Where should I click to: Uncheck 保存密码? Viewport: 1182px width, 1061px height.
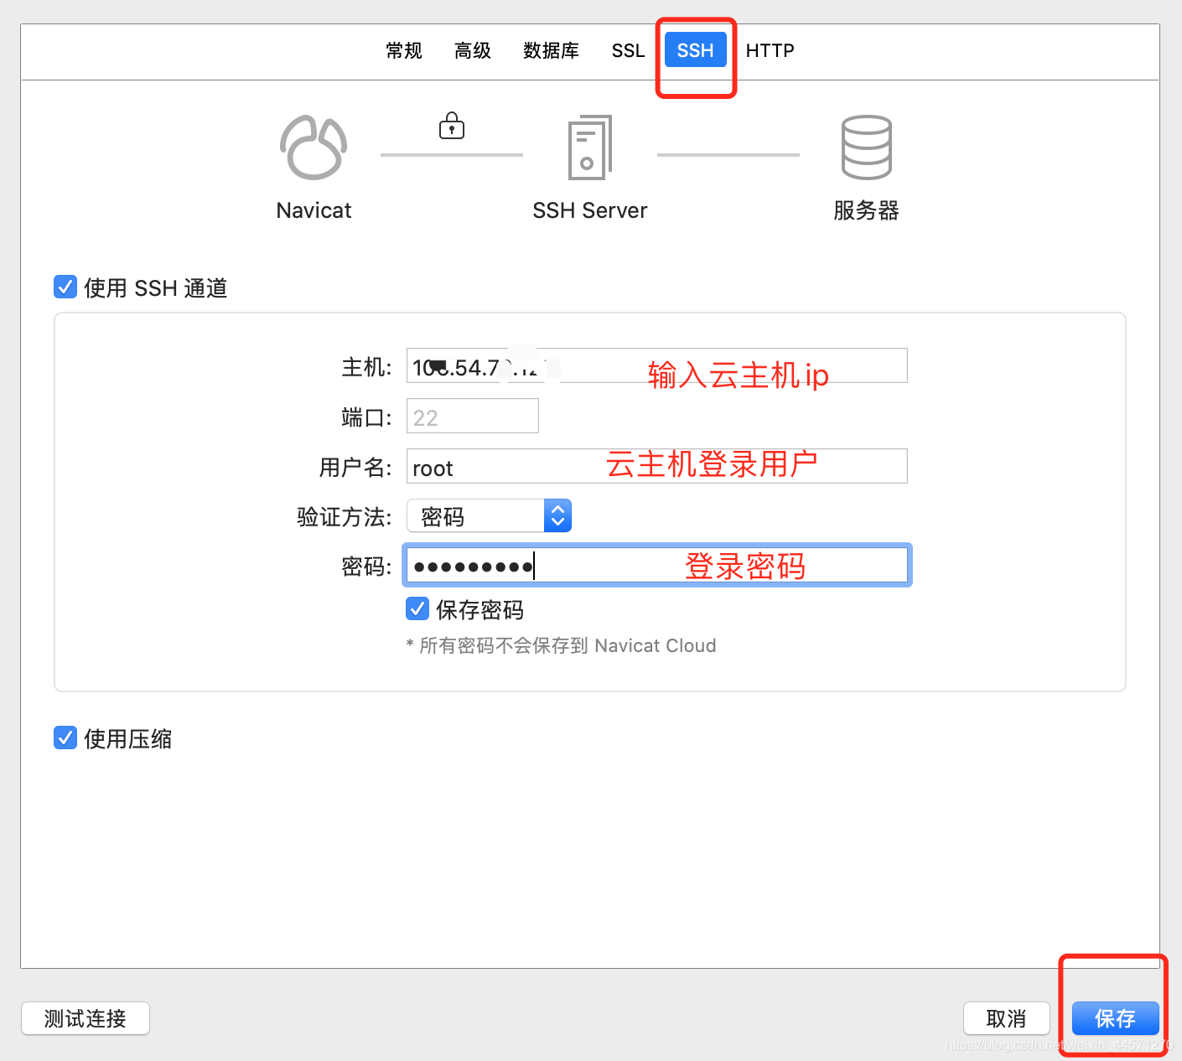point(417,609)
